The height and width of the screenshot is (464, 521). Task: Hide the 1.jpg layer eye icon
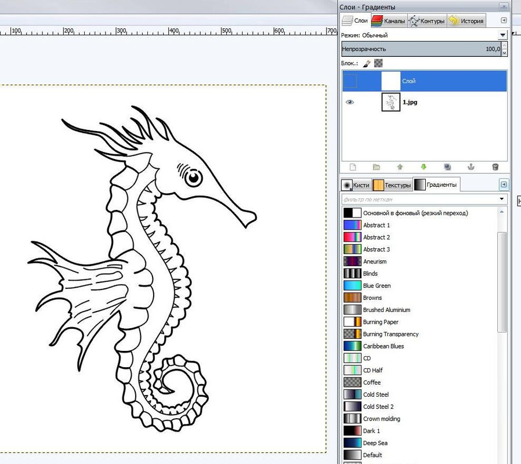[x=350, y=102]
